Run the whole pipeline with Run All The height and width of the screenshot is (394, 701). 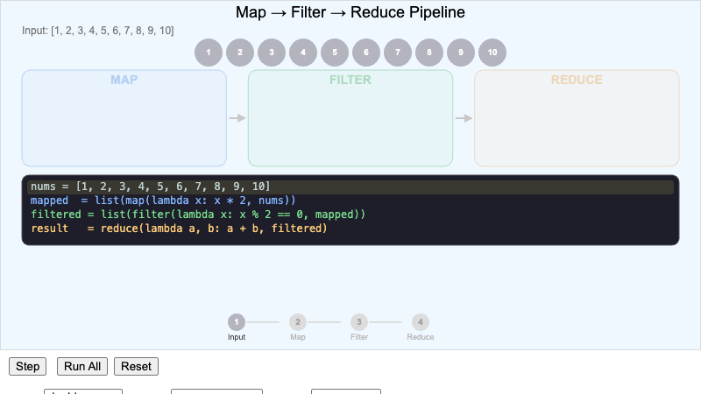click(x=83, y=367)
